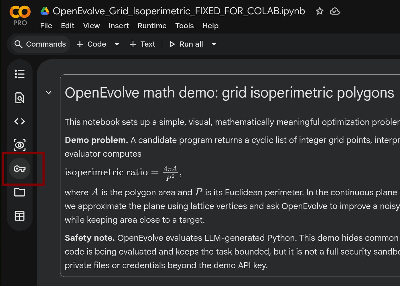Open the Data table panel
Image resolution: width=400 pixels, height=286 pixels.
point(20,216)
